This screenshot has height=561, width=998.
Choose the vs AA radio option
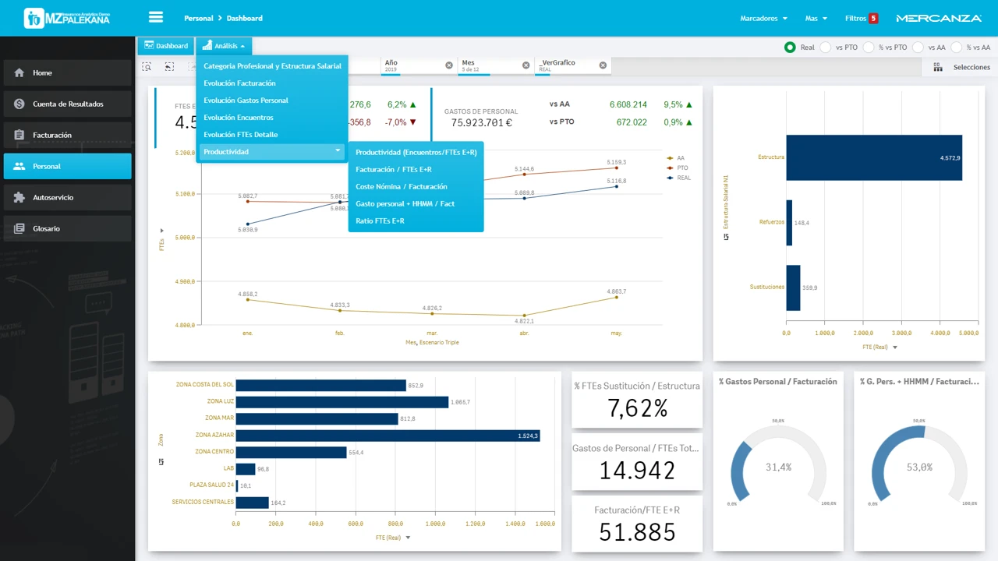(x=918, y=48)
